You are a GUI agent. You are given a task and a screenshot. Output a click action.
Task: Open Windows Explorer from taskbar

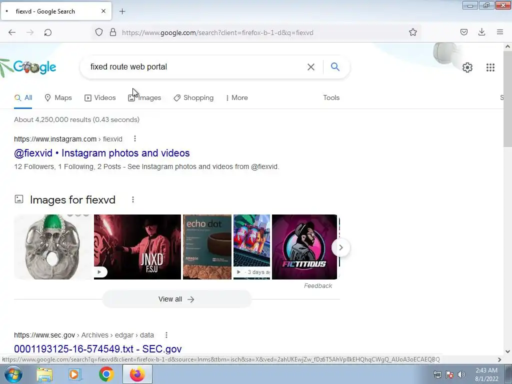pos(44,374)
